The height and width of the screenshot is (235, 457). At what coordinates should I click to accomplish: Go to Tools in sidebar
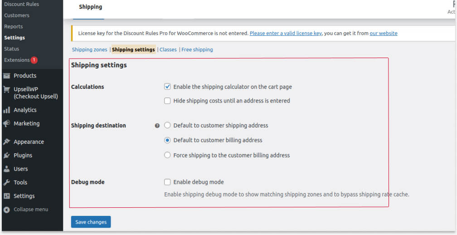20,182
